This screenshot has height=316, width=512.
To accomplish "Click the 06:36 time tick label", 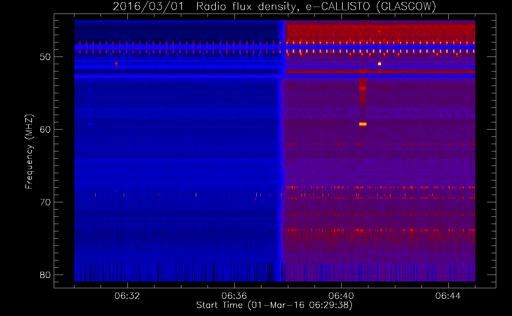I will pyautogui.click(x=234, y=296).
